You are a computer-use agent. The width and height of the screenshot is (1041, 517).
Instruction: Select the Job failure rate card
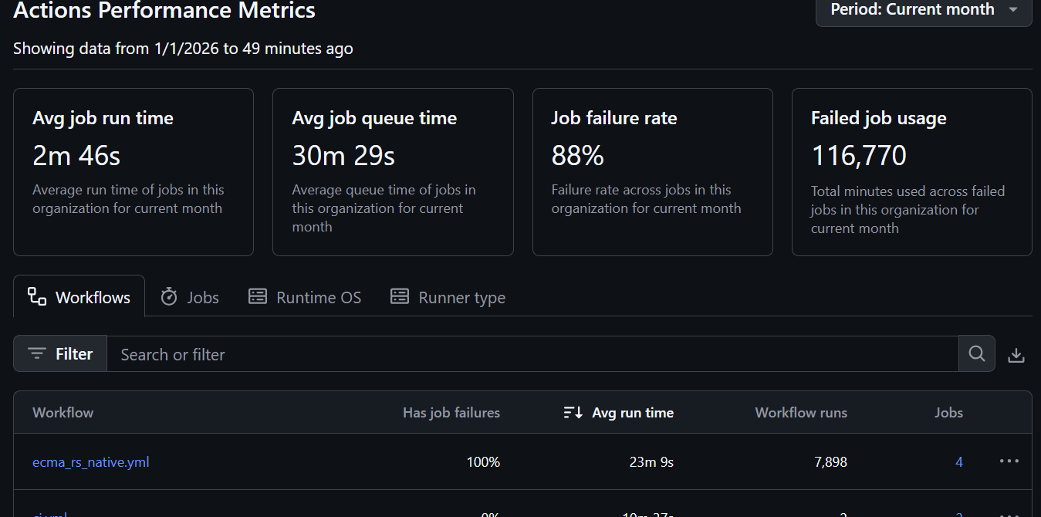[x=652, y=172]
